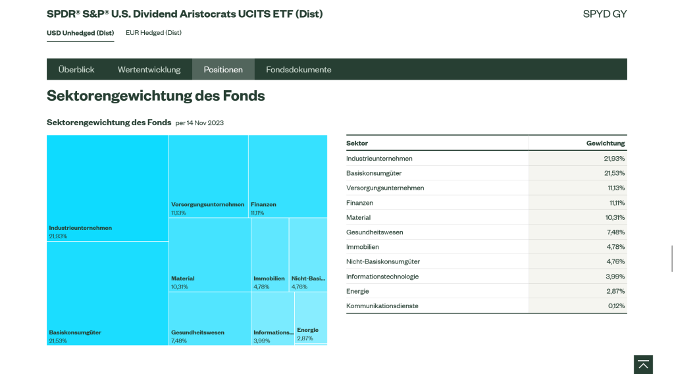Image resolution: width=674 pixels, height=374 pixels.
Task: Click the Industrieunternehmen treemap tile
Action: [x=107, y=188]
